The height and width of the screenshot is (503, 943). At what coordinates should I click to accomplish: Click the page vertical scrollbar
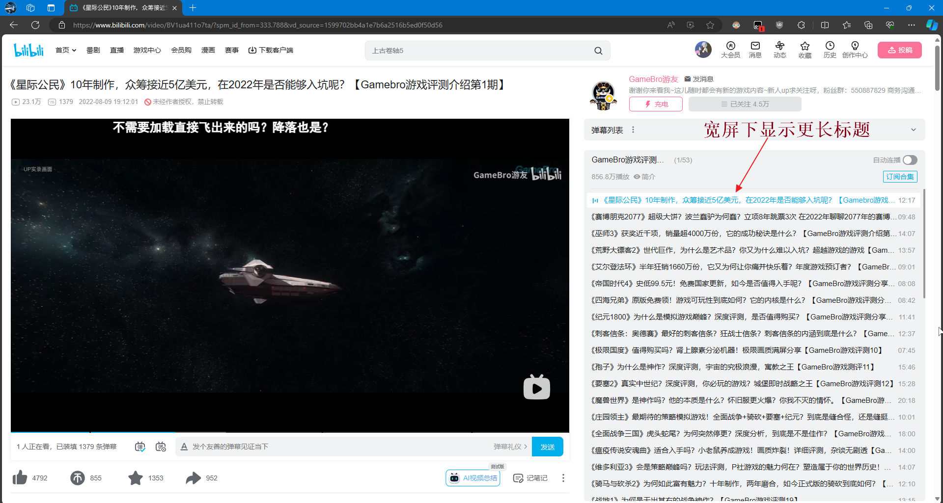(x=938, y=69)
